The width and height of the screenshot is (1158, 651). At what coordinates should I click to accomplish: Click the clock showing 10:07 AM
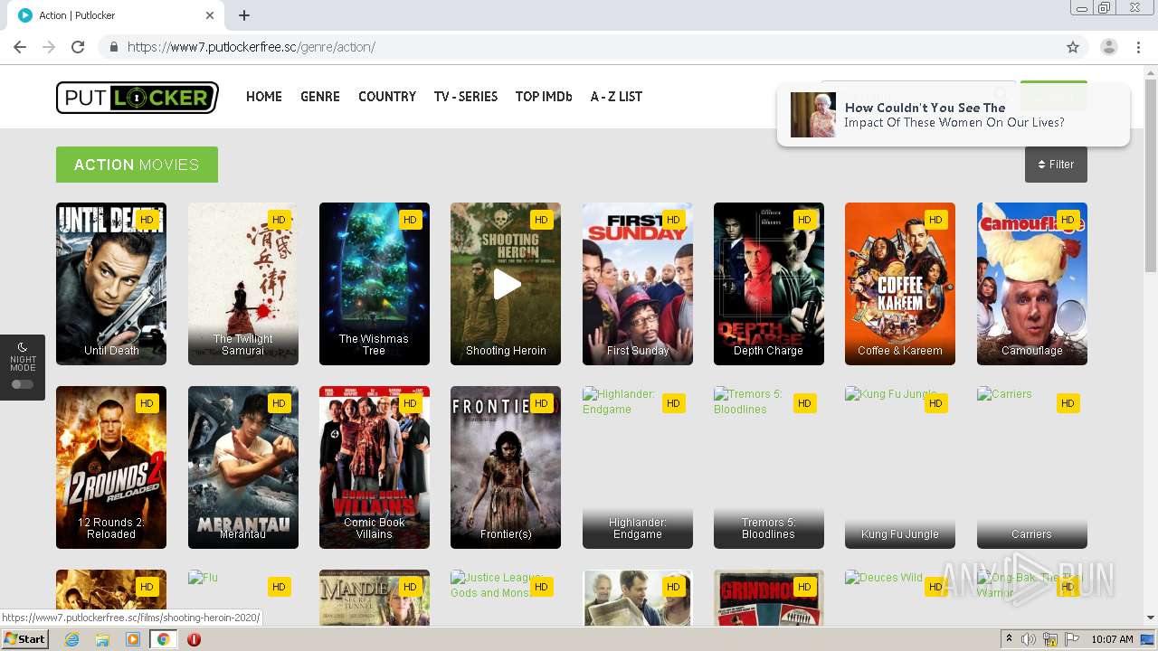[x=1112, y=639]
